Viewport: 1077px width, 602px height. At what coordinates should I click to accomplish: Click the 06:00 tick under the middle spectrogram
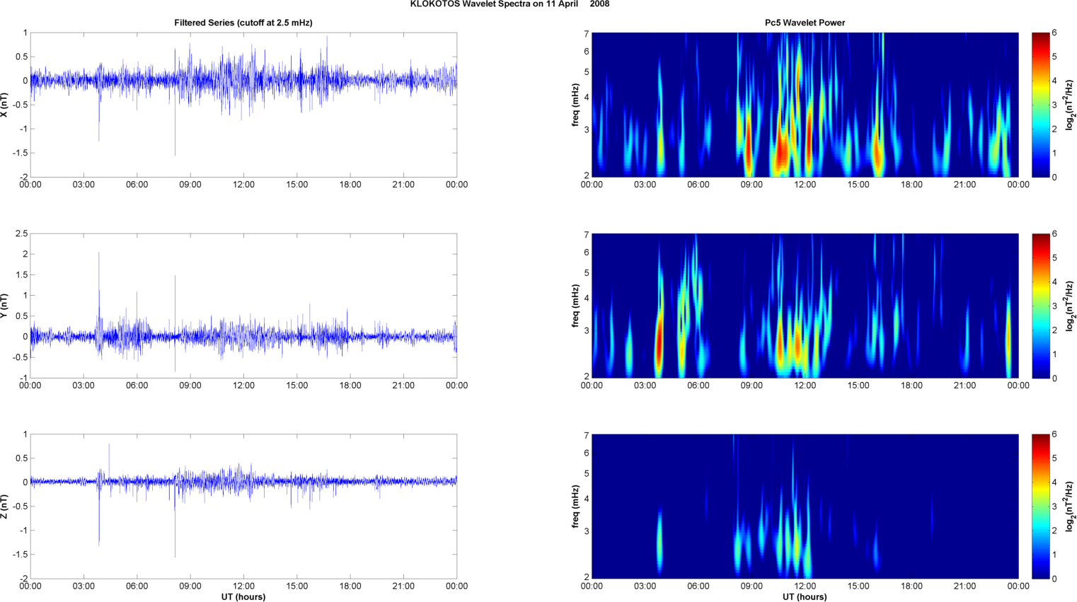(x=698, y=386)
